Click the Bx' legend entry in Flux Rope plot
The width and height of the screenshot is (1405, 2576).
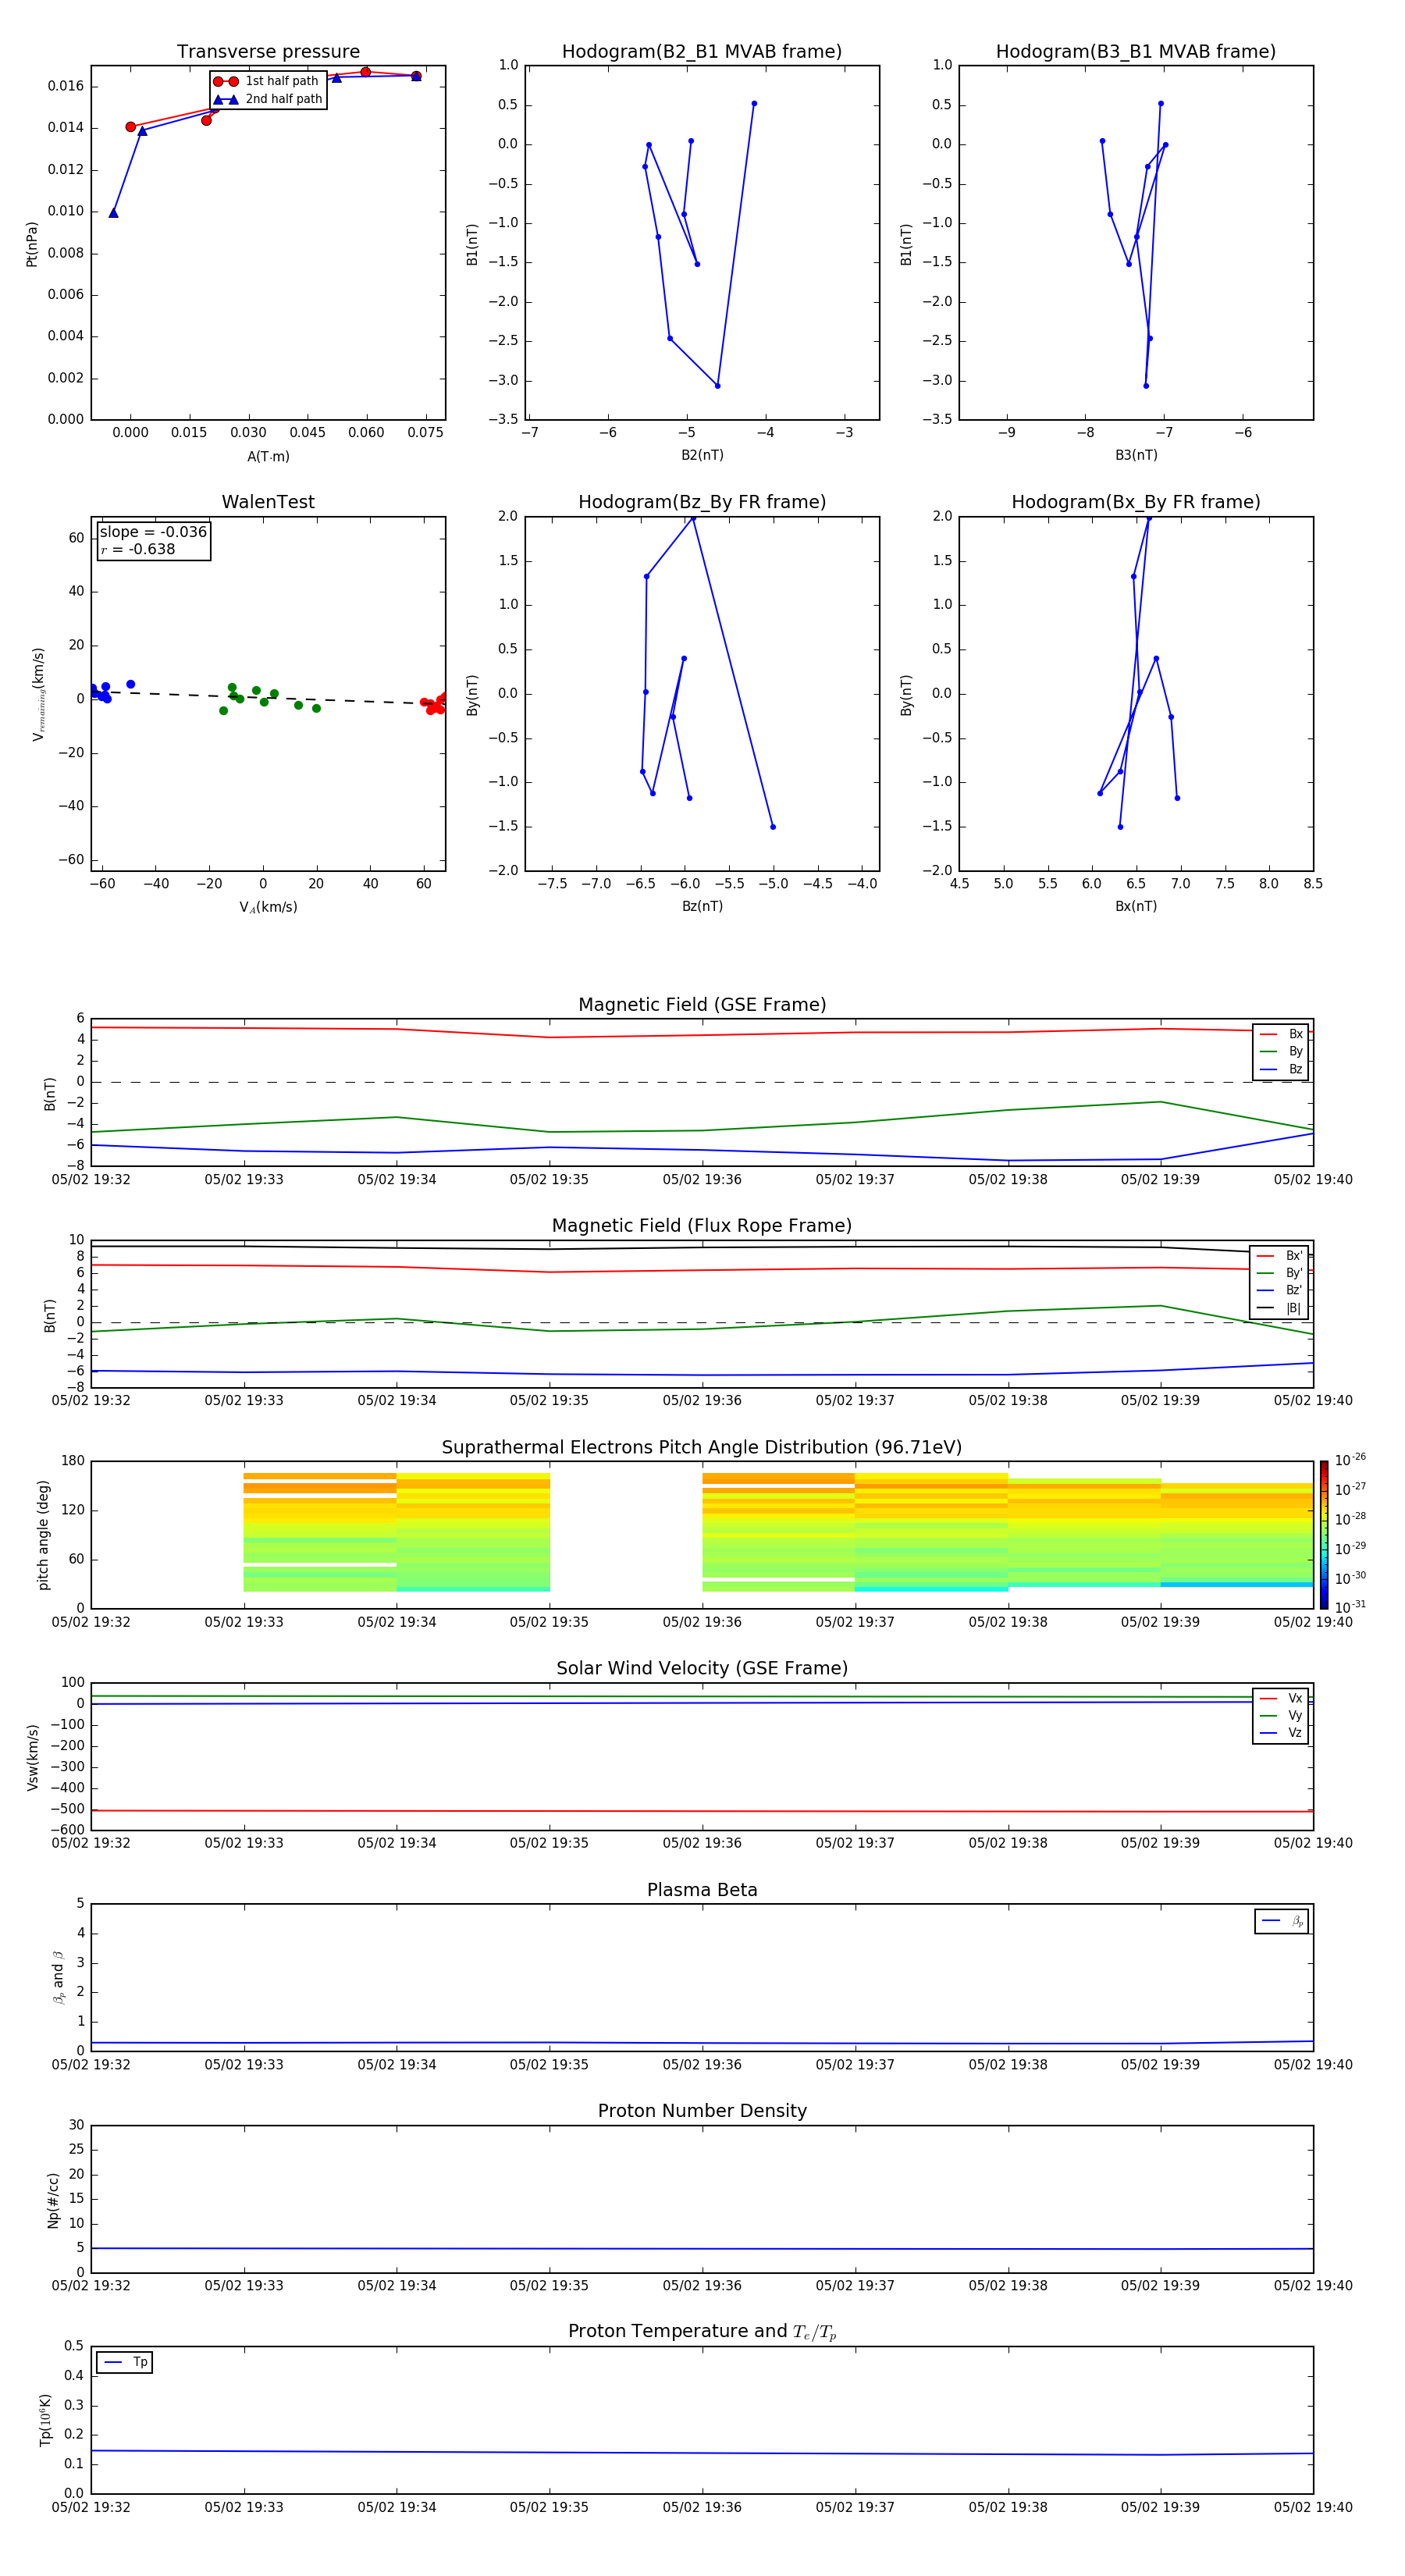coord(1279,1256)
